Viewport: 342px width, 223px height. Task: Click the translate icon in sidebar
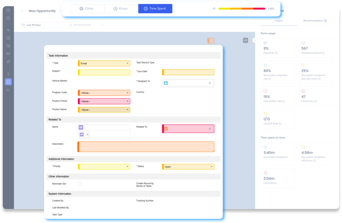tap(8, 30)
